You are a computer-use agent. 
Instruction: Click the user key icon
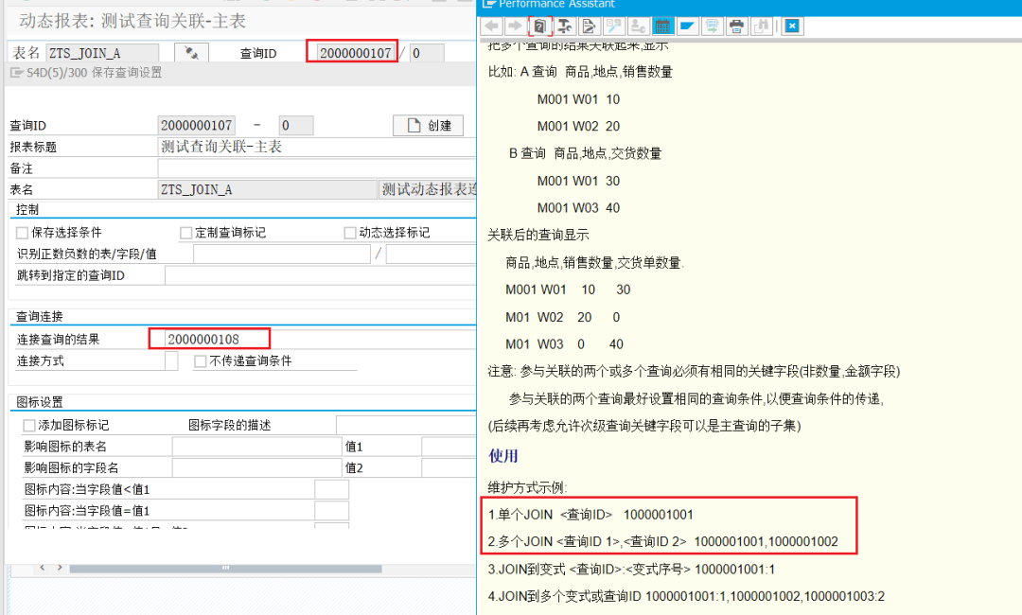pyautogui.click(x=638, y=26)
